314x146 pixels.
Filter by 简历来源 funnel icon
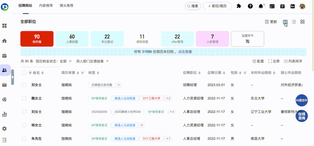click(83, 73)
